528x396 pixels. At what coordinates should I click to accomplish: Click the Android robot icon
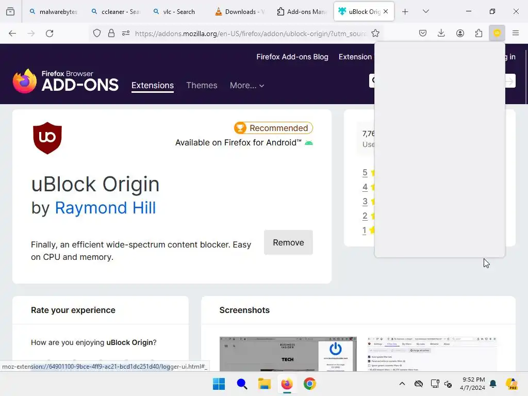point(308,143)
